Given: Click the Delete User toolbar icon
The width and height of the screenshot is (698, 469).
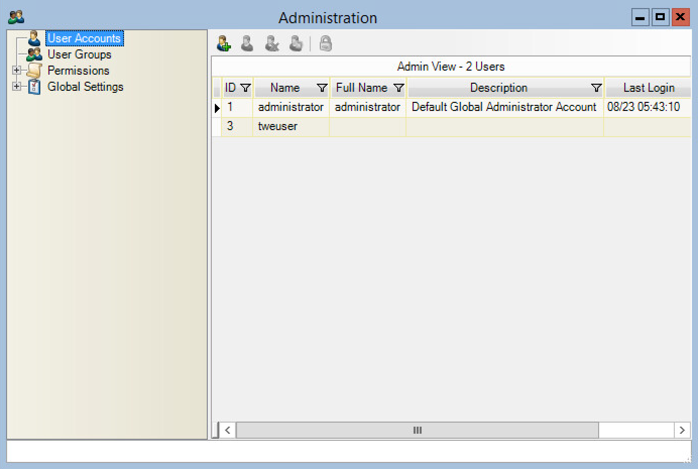Looking at the screenshot, I should click(272, 44).
